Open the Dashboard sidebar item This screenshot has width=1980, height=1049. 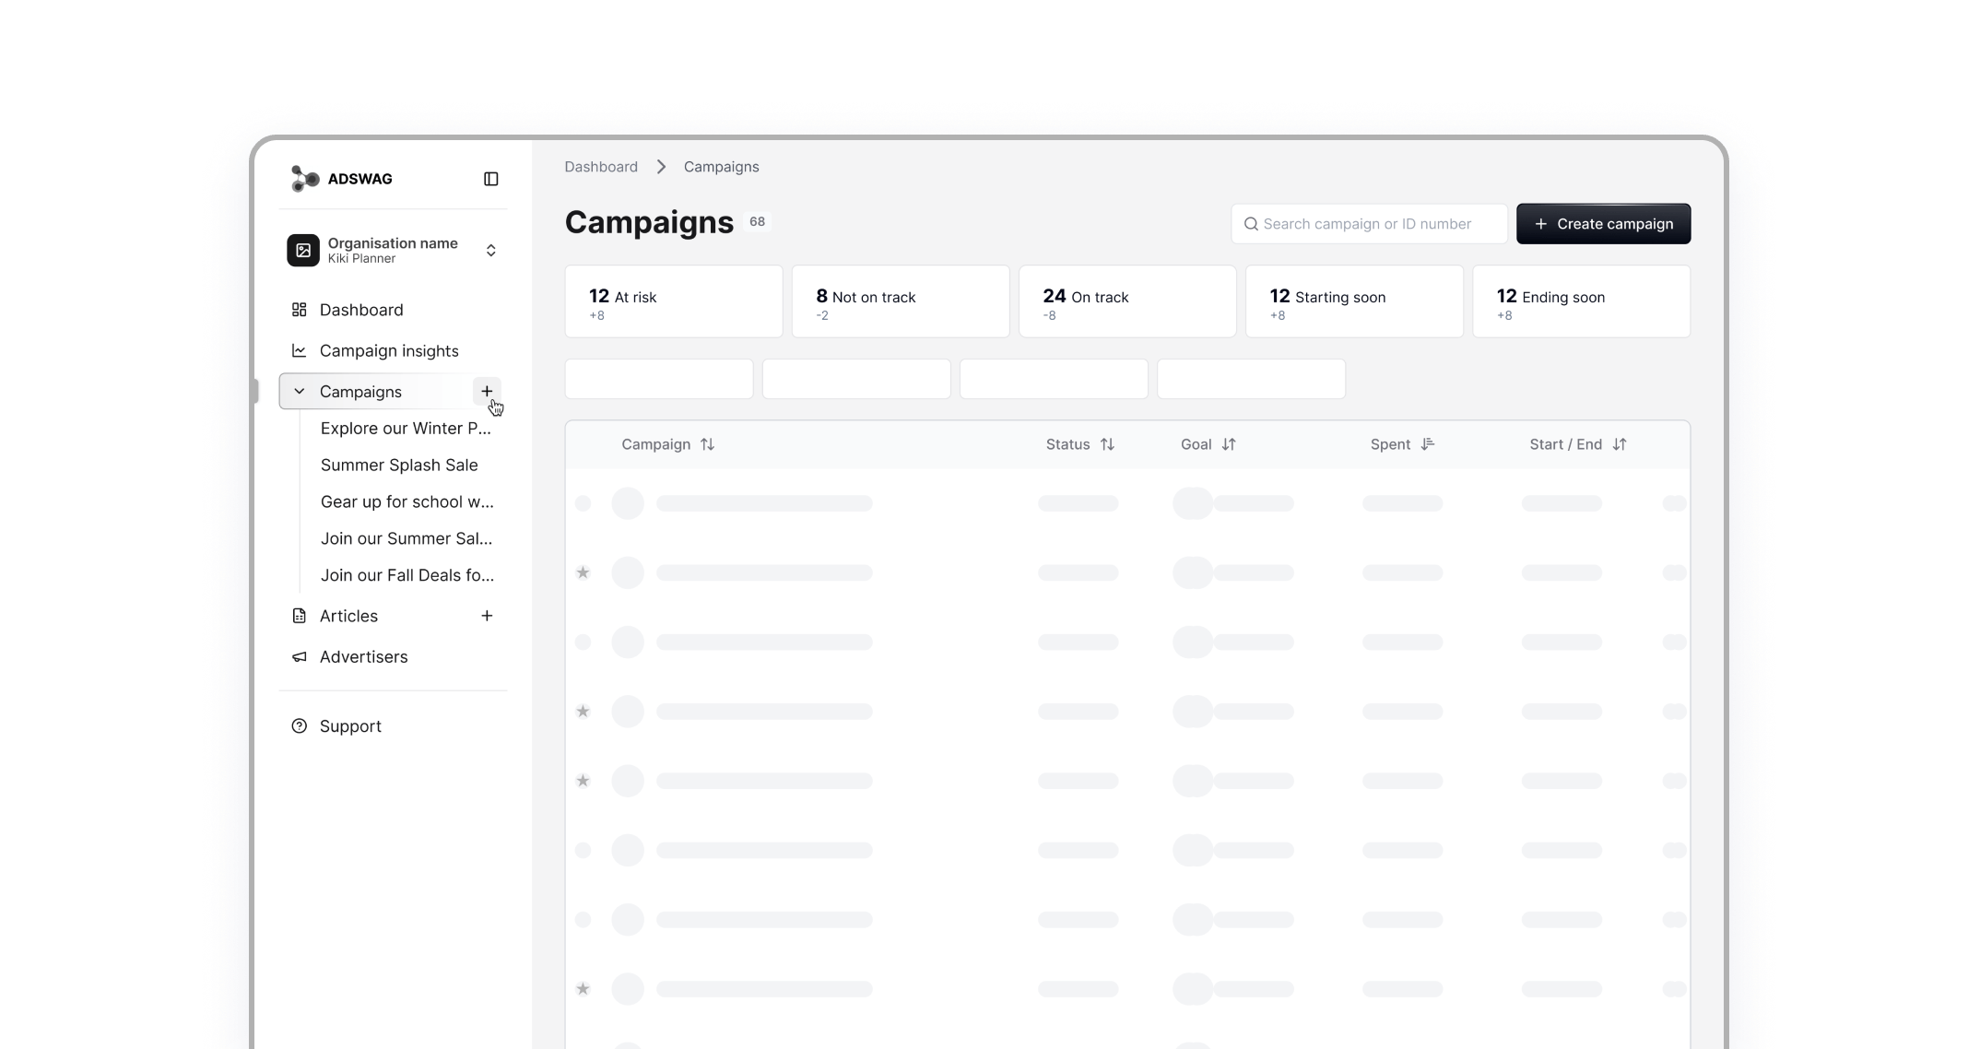tap(394, 310)
